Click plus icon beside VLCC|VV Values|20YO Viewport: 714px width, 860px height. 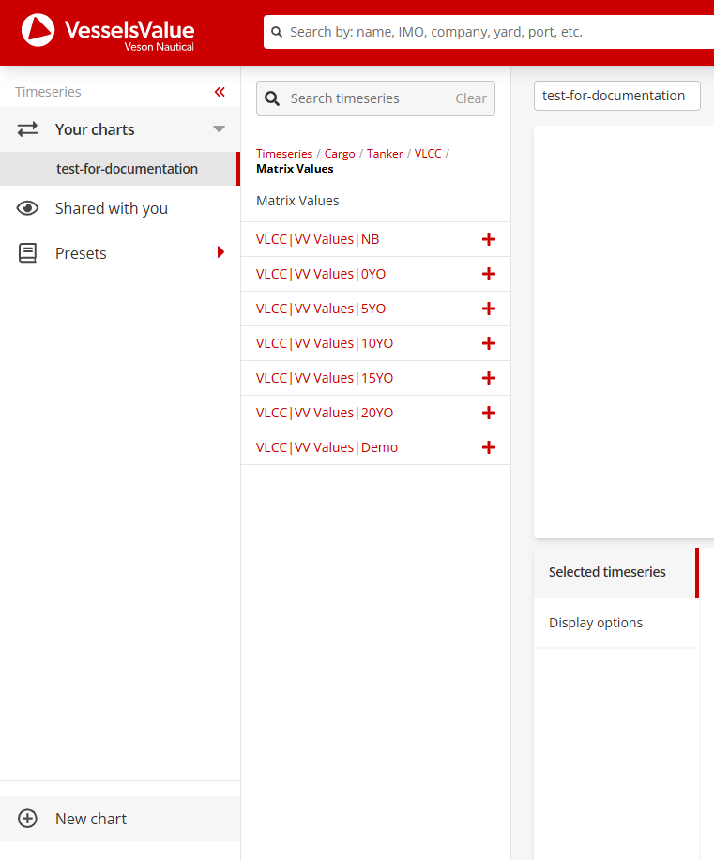(x=488, y=413)
